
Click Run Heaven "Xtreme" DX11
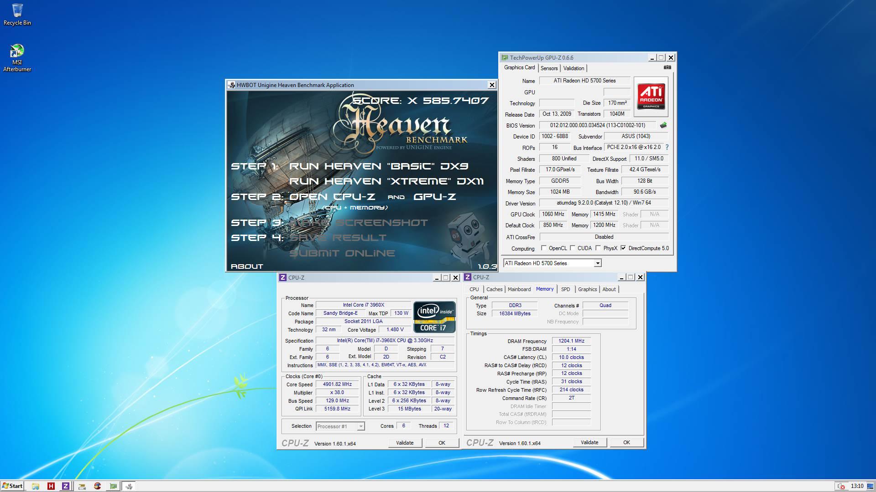[x=386, y=181]
